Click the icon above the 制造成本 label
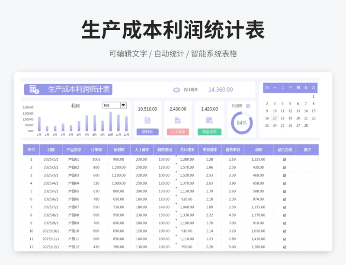346x265 pixels. [209, 121]
